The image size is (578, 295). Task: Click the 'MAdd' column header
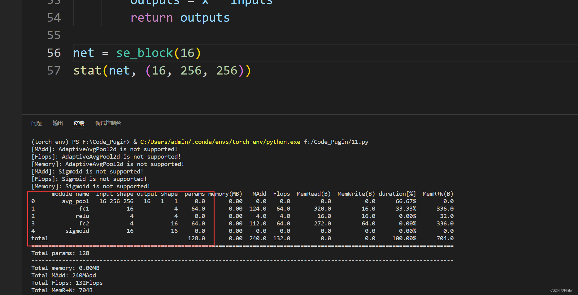[x=259, y=194]
